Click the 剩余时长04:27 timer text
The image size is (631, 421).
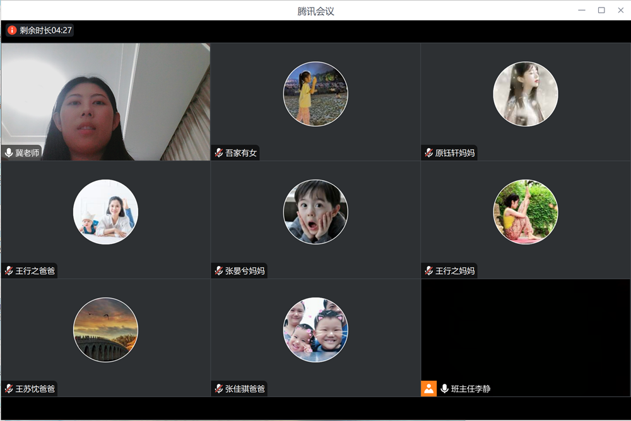click(x=45, y=30)
